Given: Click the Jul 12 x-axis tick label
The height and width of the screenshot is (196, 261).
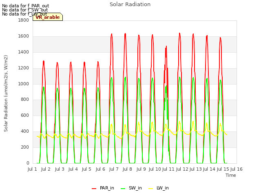Looking at the screenshot, I should 182,169.
